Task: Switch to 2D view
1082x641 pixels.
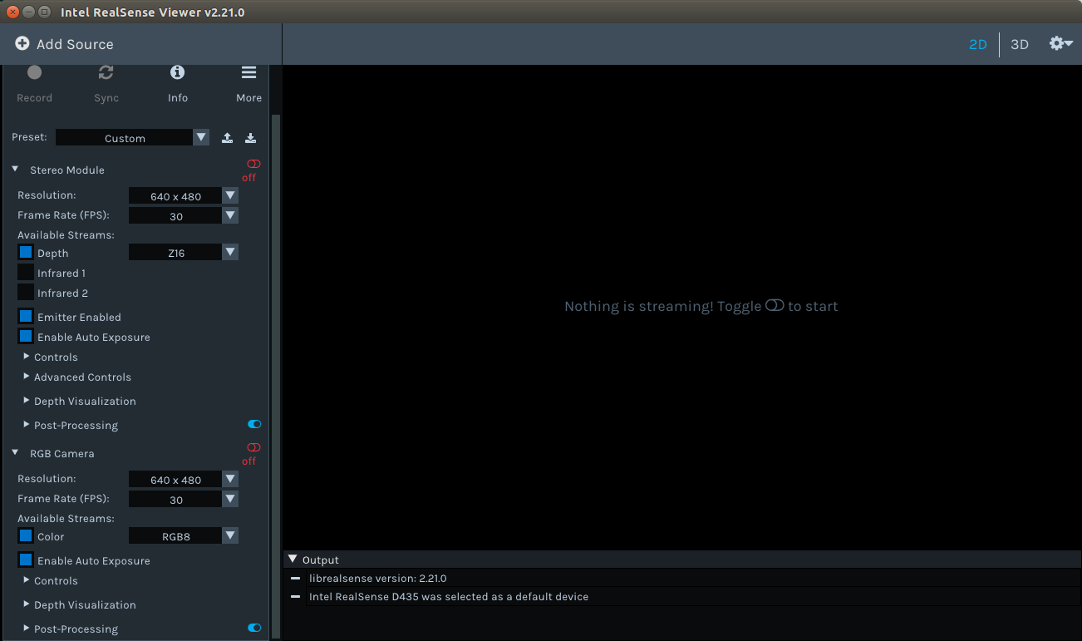Action: [x=977, y=44]
